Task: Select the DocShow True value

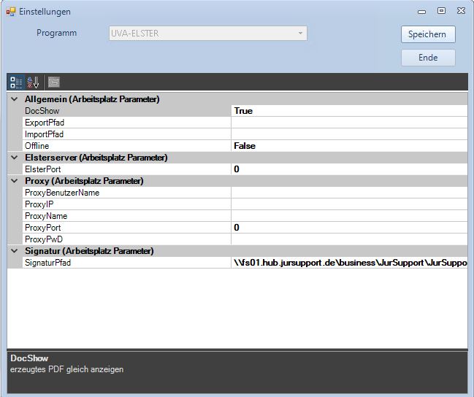Action: click(x=348, y=111)
